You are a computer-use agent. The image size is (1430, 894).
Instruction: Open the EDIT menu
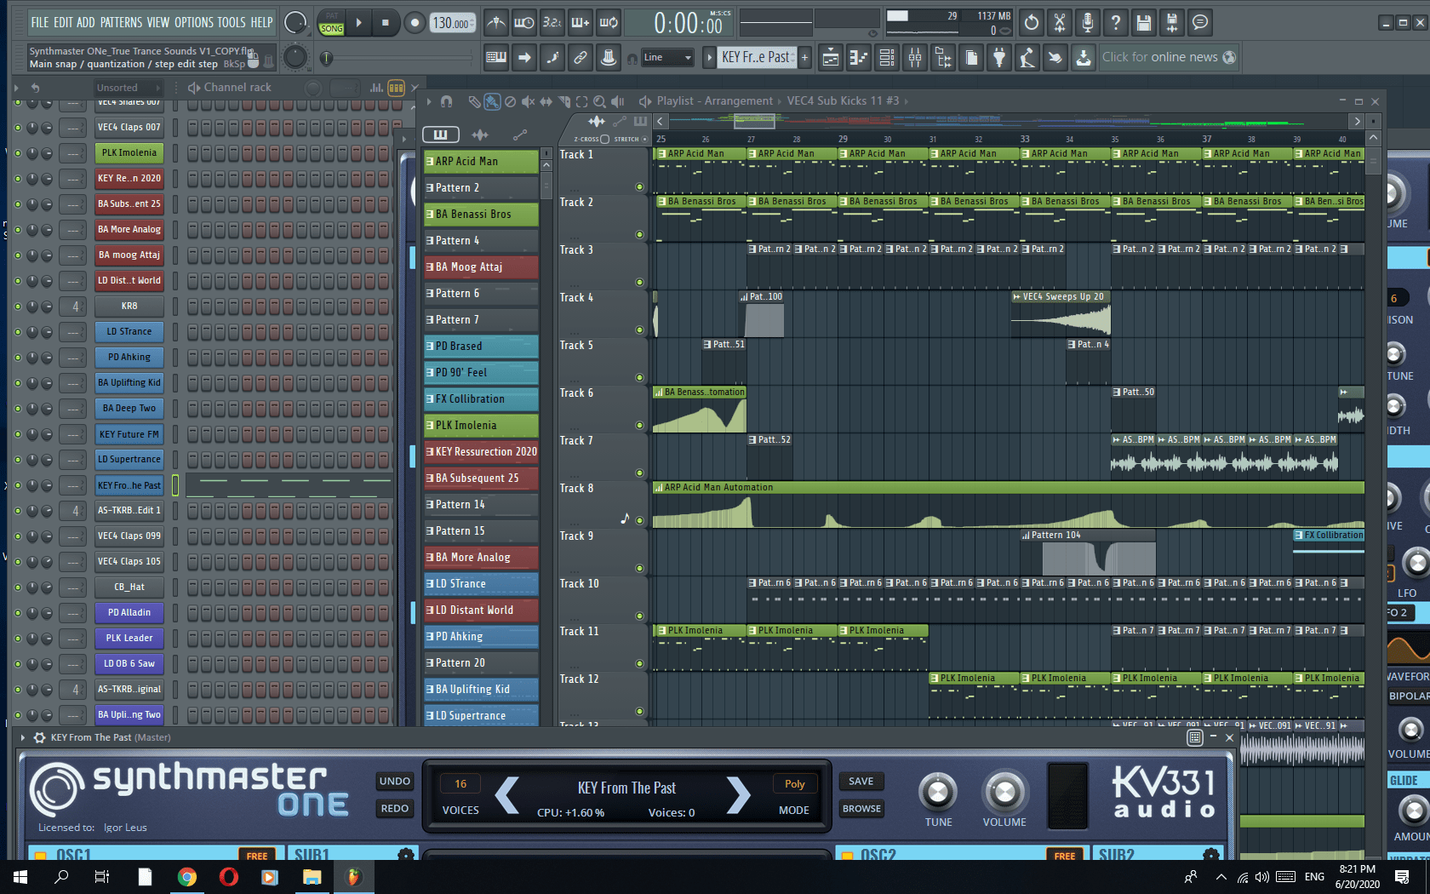pyautogui.click(x=64, y=22)
